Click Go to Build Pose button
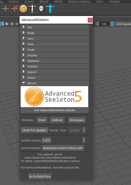This screenshot has height=185, width=131. point(40,176)
